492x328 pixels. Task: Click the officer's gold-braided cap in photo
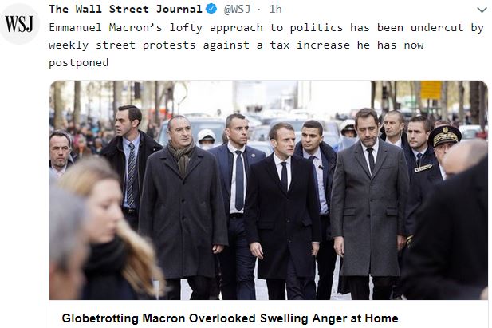pos(444,135)
